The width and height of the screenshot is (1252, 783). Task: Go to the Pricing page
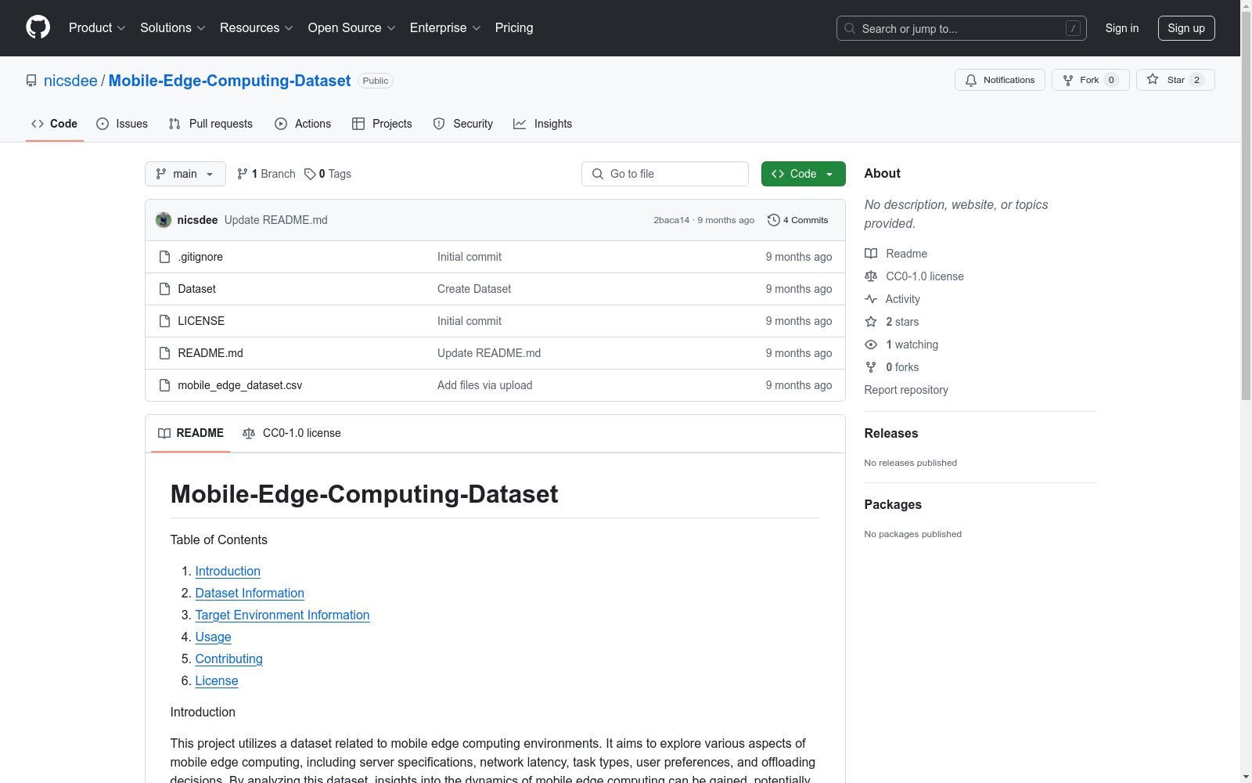(x=514, y=27)
